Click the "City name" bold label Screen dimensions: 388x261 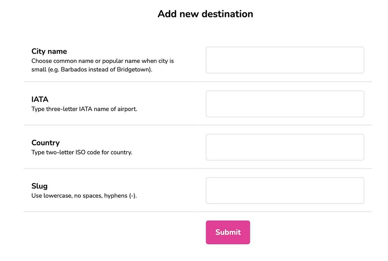tap(49, 51)
